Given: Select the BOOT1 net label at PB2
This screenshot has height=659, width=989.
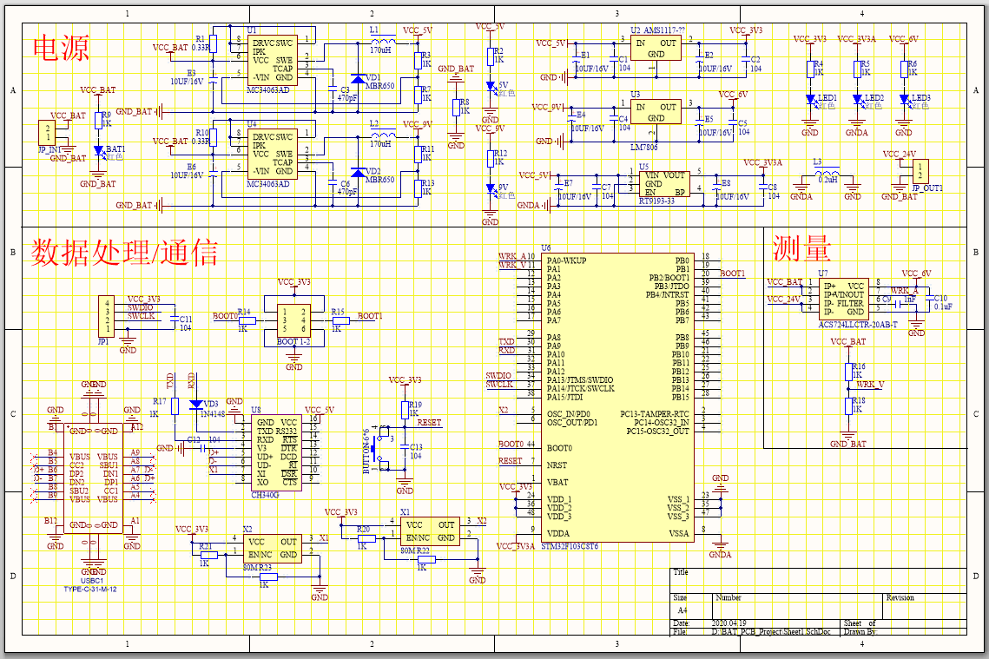Looking at the screenshot, I should (x=732, y=273).
